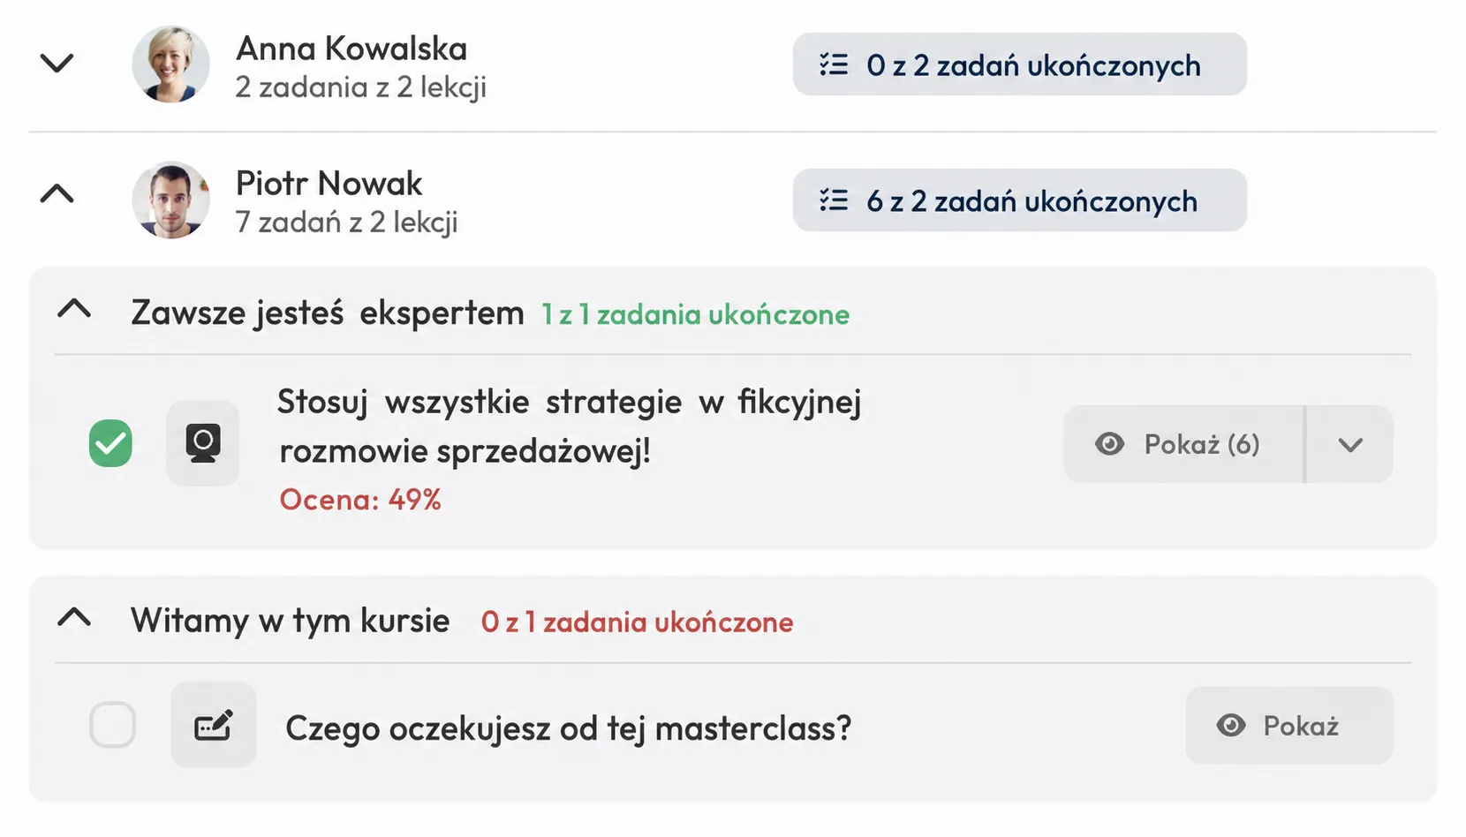Click the webcam video task icon
The height and width of the screenshot is (837, 1466).
pos(203,443)
